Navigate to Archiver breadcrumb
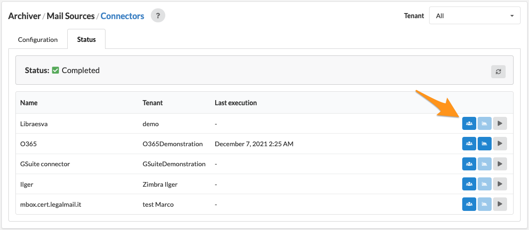Image resolution: width=529 pixels, height=230 pixels. [24, 16]
